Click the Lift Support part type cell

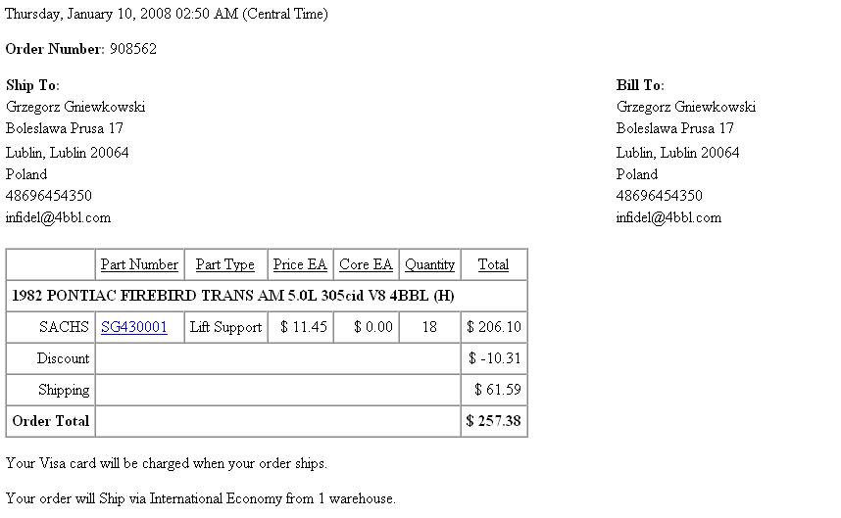pyautogui.click(x=225, y=327)
